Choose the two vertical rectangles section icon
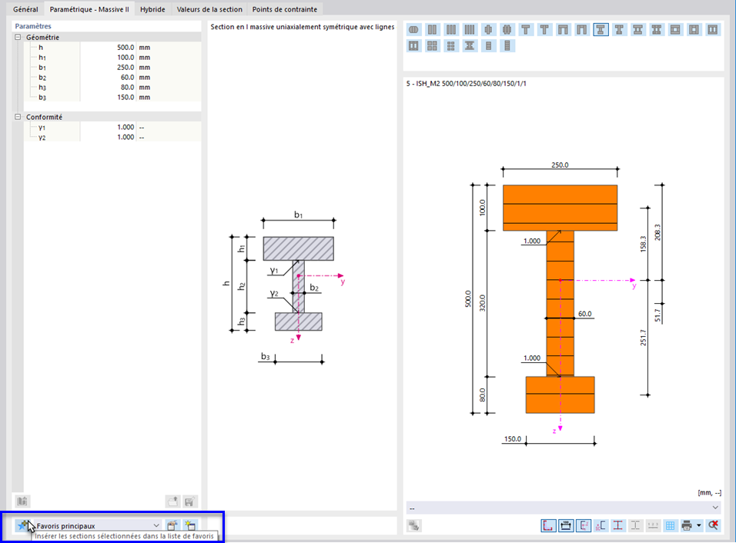The width and height of the screenshot is (736, 543). click(433, 30)
